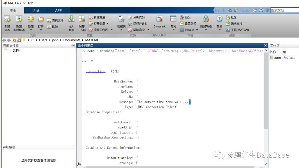This screenshot has height=168, width=299.
Task: Expand the Layout (布局) dropdown arrow
Action: coord(173,30)
